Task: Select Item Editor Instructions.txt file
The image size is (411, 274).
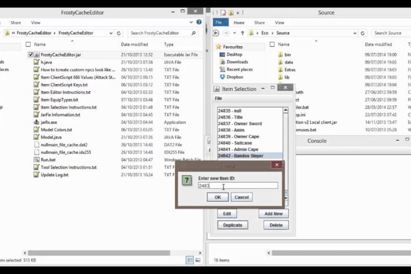Action: [65, 92]
